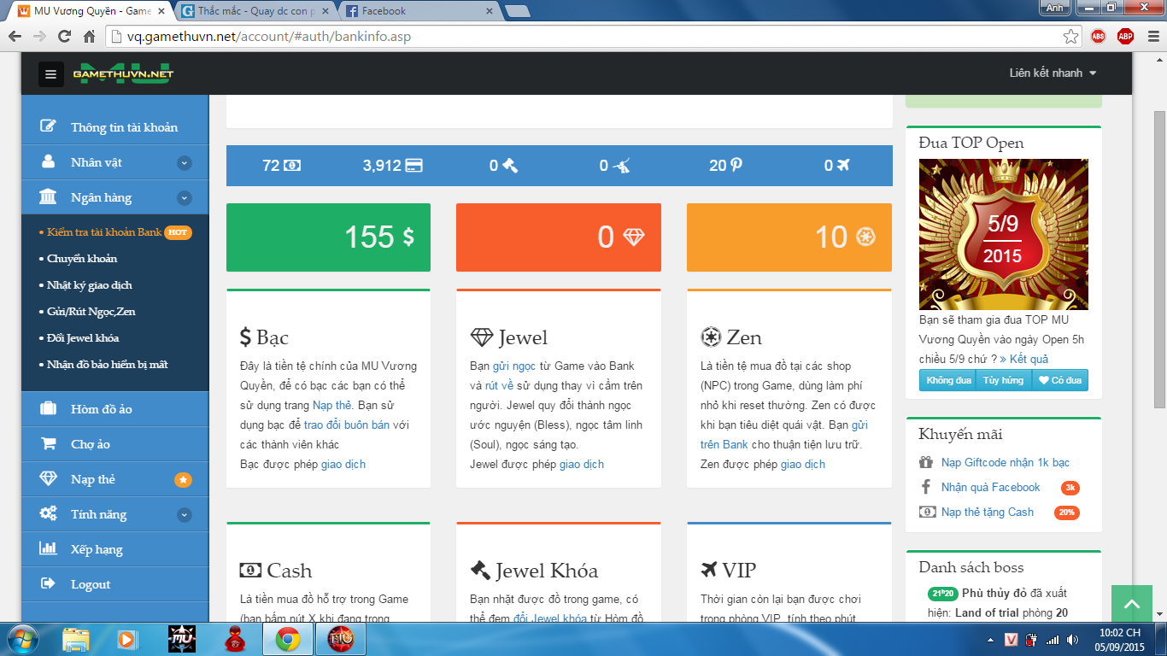Open Chuyển khoản in the bank submenu
Screen dimensions: 1167x656
[82, 259]
